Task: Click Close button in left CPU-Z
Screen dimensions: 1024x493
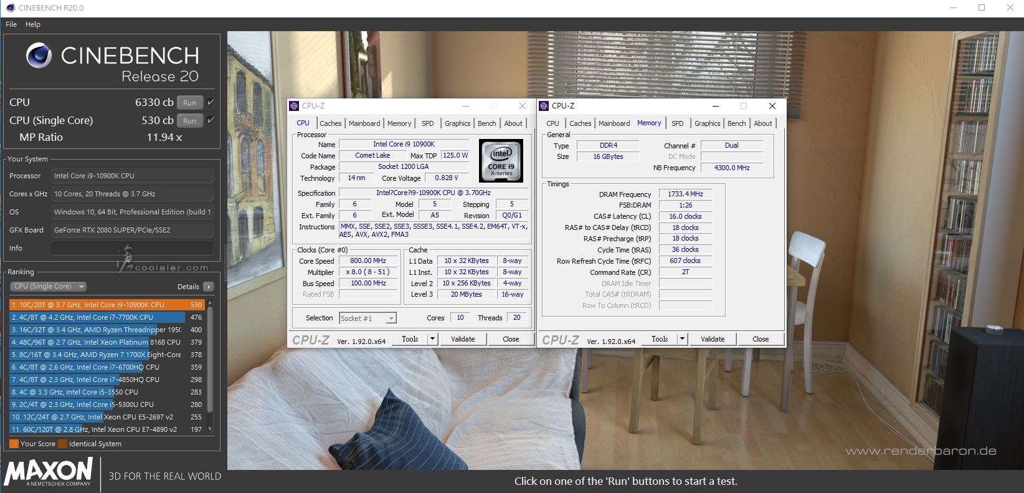Action: (x=511, y=339)
